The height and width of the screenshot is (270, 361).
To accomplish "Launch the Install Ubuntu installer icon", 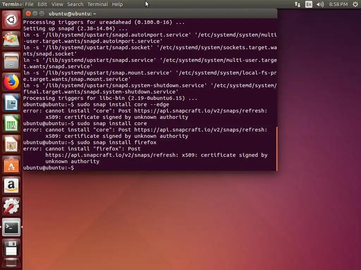I will [11, 40].
